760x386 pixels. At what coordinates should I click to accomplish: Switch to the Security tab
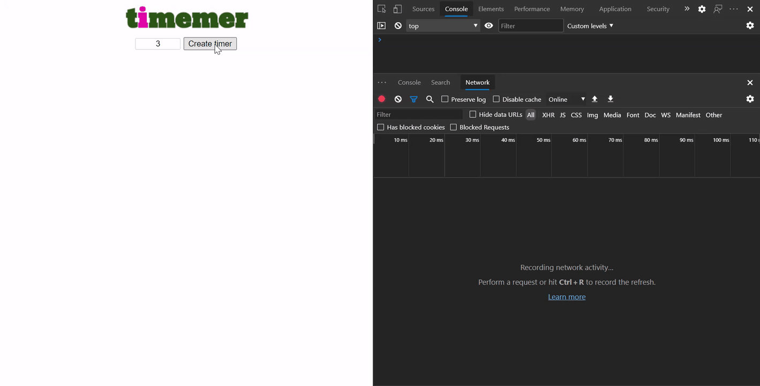coord(658,9)
